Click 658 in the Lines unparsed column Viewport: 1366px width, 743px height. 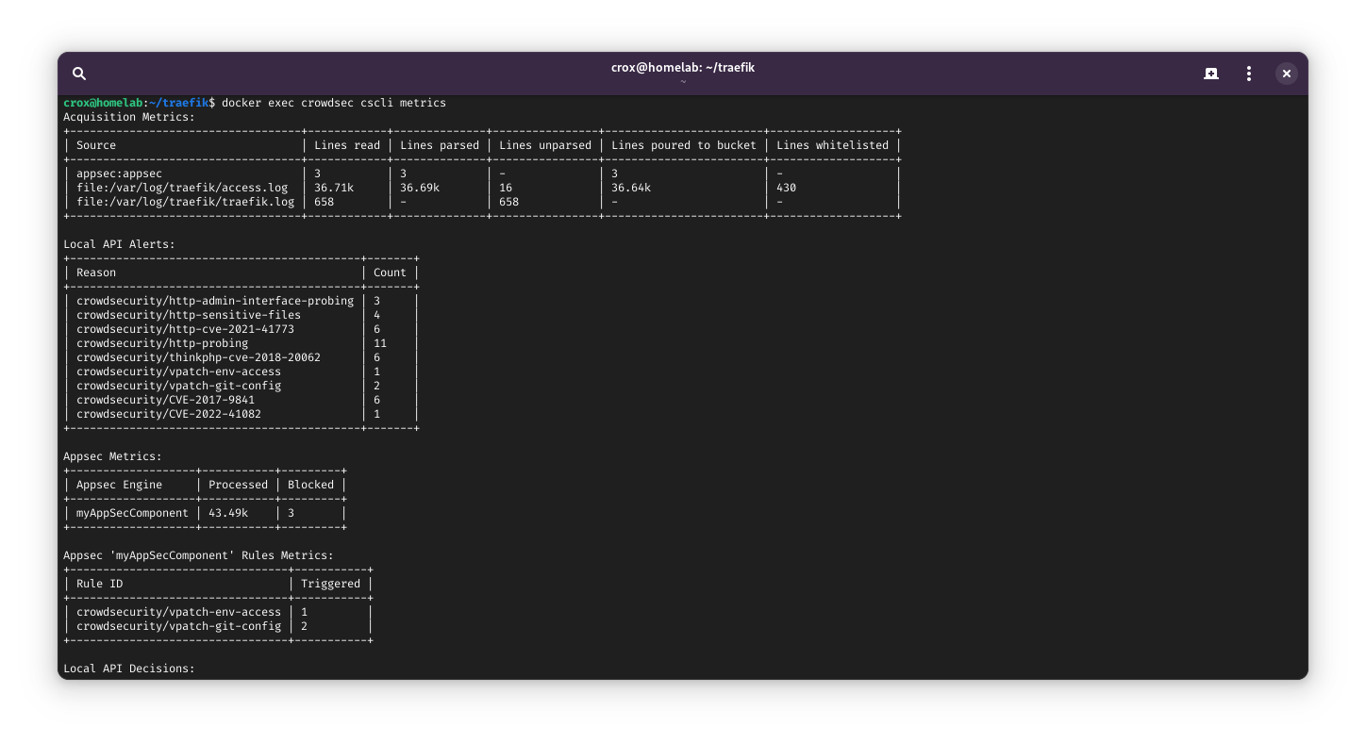coord(509,202)
